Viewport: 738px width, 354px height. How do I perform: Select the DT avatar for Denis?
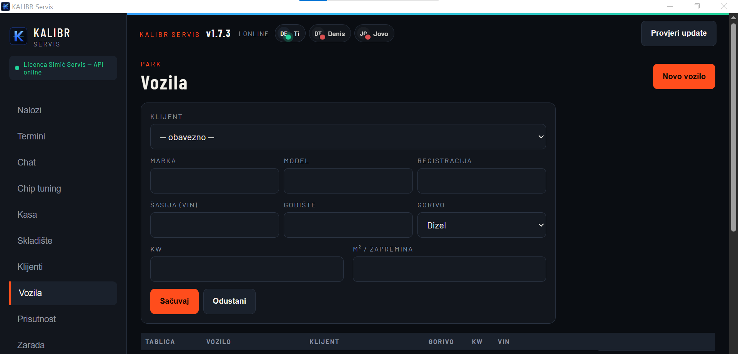click(x=319, y=34)
